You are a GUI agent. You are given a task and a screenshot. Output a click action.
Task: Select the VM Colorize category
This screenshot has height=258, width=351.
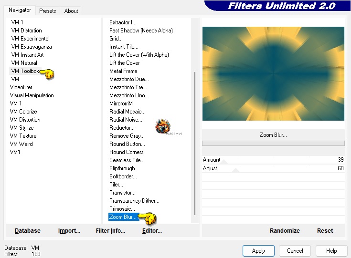click(x=23, y=111)
